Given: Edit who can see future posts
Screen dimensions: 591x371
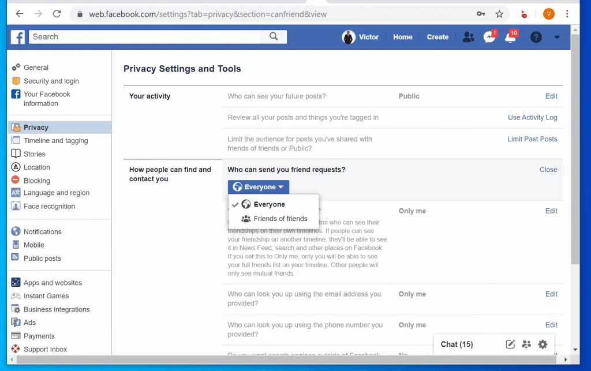Looking at the screenshot, I should coord(551,96).
